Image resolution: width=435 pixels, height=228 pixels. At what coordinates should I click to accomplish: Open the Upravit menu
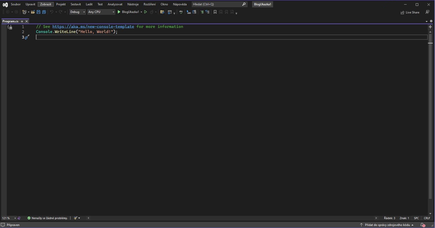[30, 4]
